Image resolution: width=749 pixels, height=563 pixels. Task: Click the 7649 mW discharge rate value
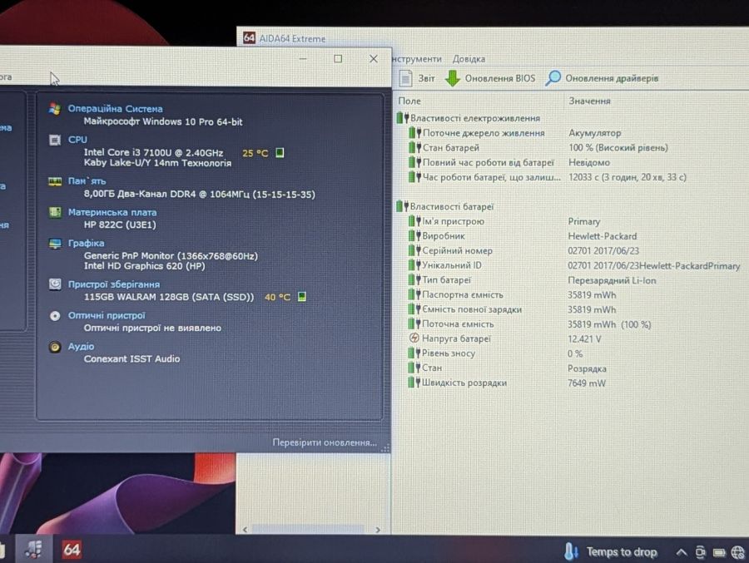click(x=587, y=383)
